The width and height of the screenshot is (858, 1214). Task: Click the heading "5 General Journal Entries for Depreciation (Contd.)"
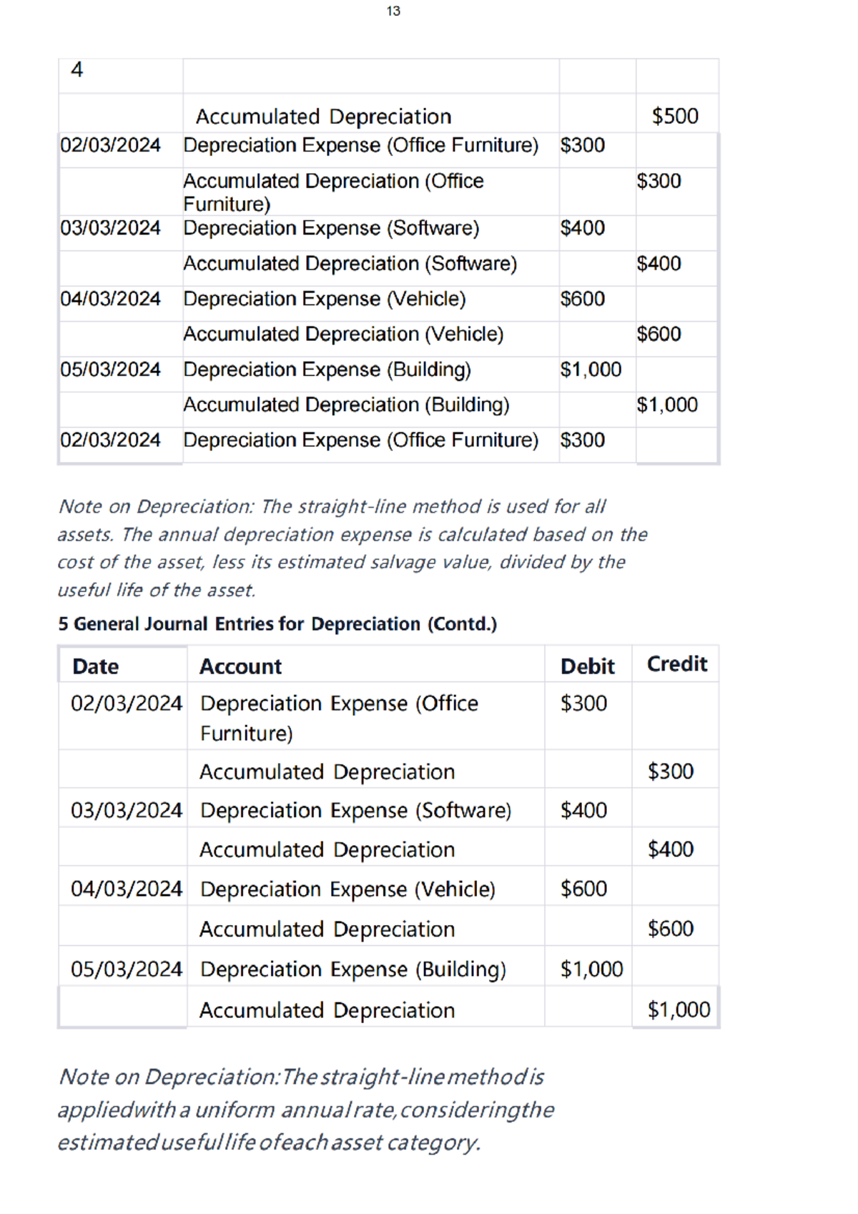point(277,624)
